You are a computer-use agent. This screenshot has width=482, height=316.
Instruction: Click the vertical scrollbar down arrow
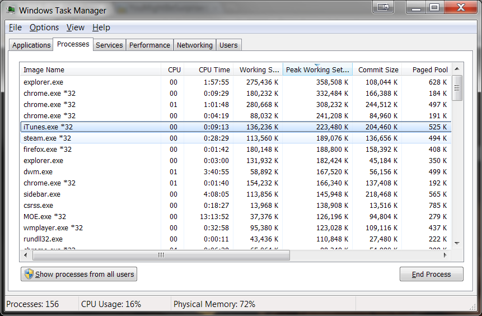tap(457, 243)
